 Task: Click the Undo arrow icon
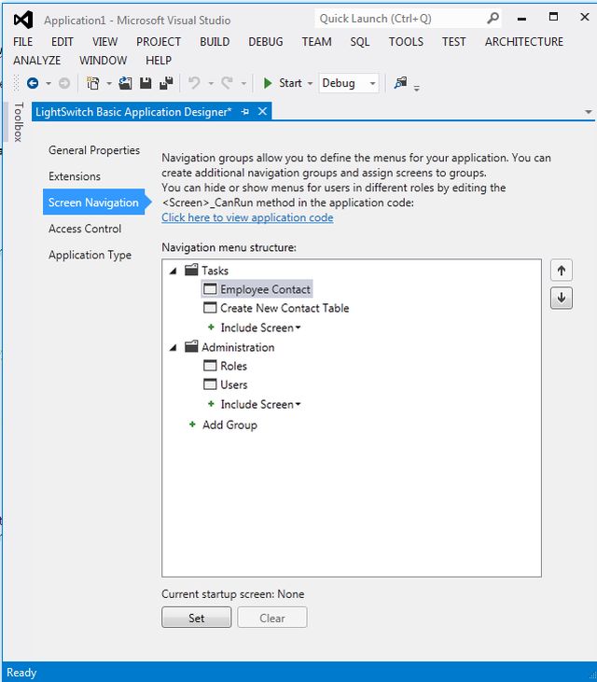click(x=194, y=83)
